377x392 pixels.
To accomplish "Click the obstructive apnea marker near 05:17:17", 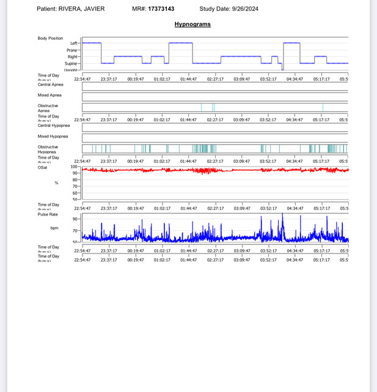I will click(323, 108).
